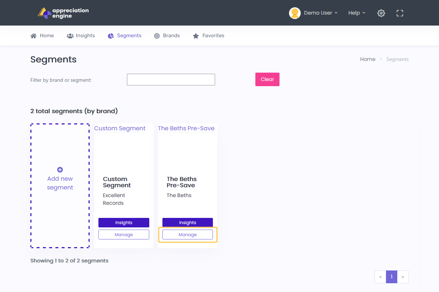The width and height of the screenshot is (439, 292).
Task: Click the pink Clear button
Action: (267, 80)
